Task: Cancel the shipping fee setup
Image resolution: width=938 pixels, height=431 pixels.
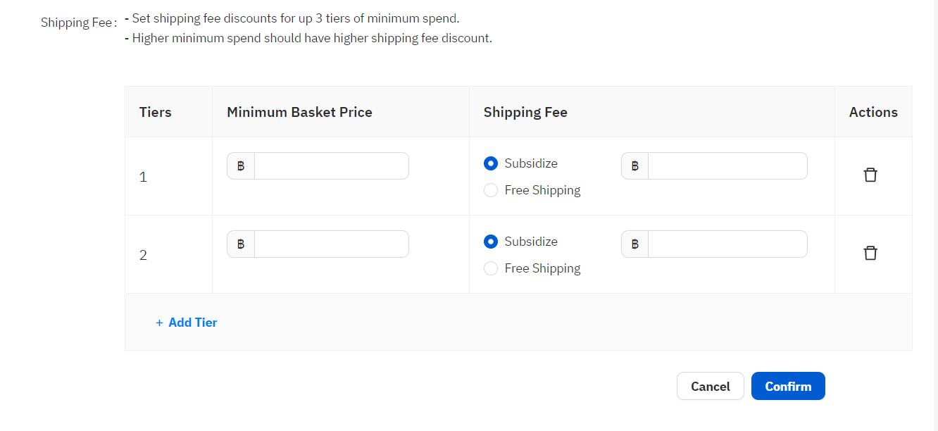Action: pyautogui.click(x=711, y=386)
